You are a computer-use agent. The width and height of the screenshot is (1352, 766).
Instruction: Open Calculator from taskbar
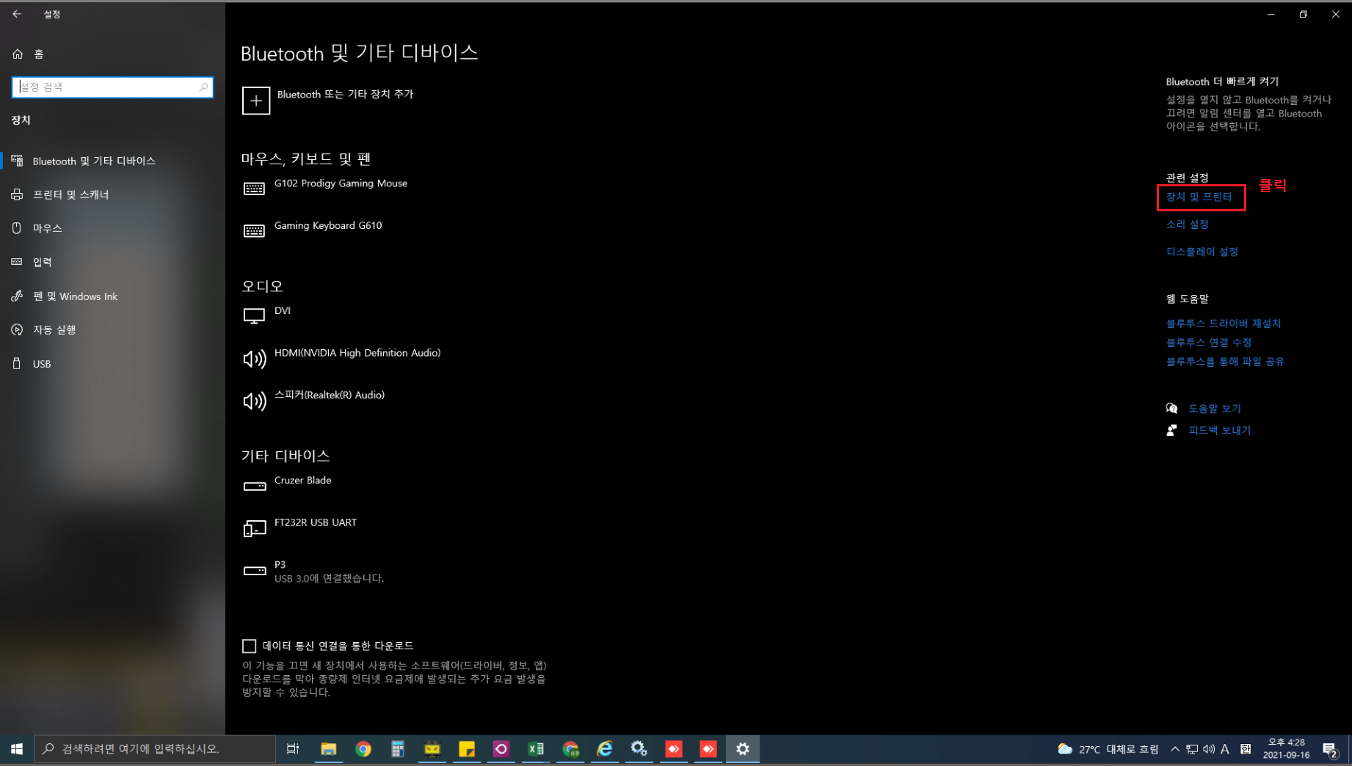pyautogui.click(x=398, y=749)
